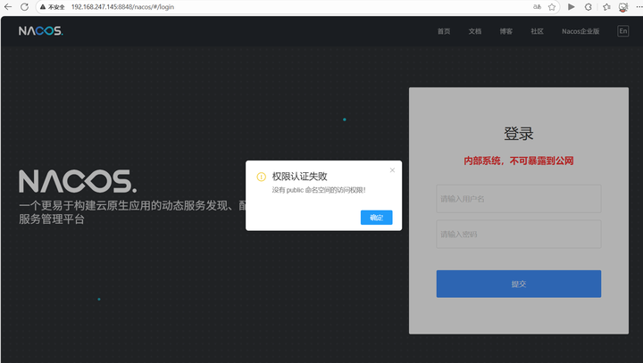Switch language with the En button
The image size is (643, 363).
tap(623, 31)
